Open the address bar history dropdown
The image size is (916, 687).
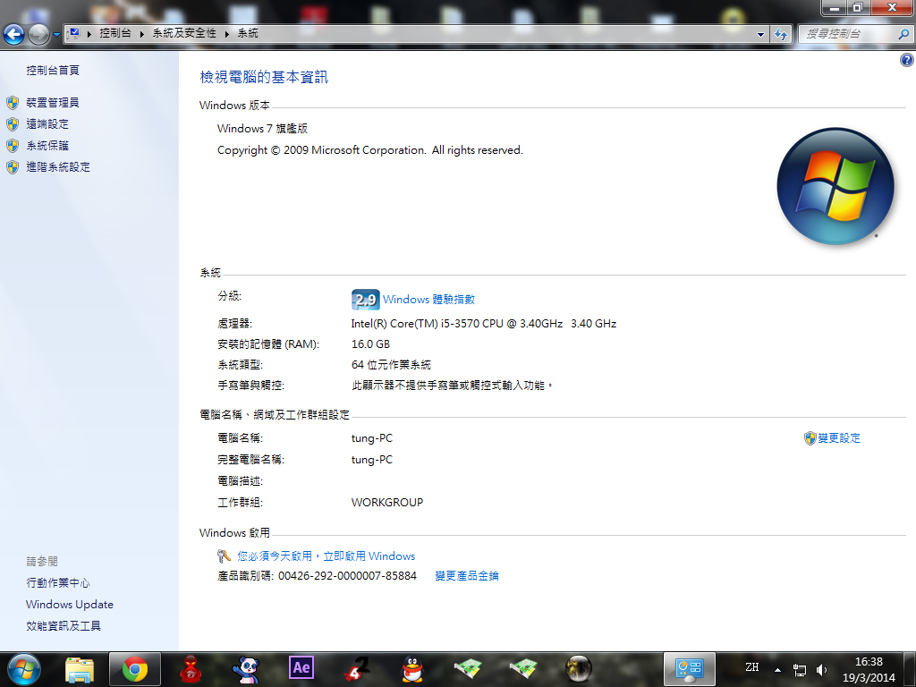(x=760, y=35)
